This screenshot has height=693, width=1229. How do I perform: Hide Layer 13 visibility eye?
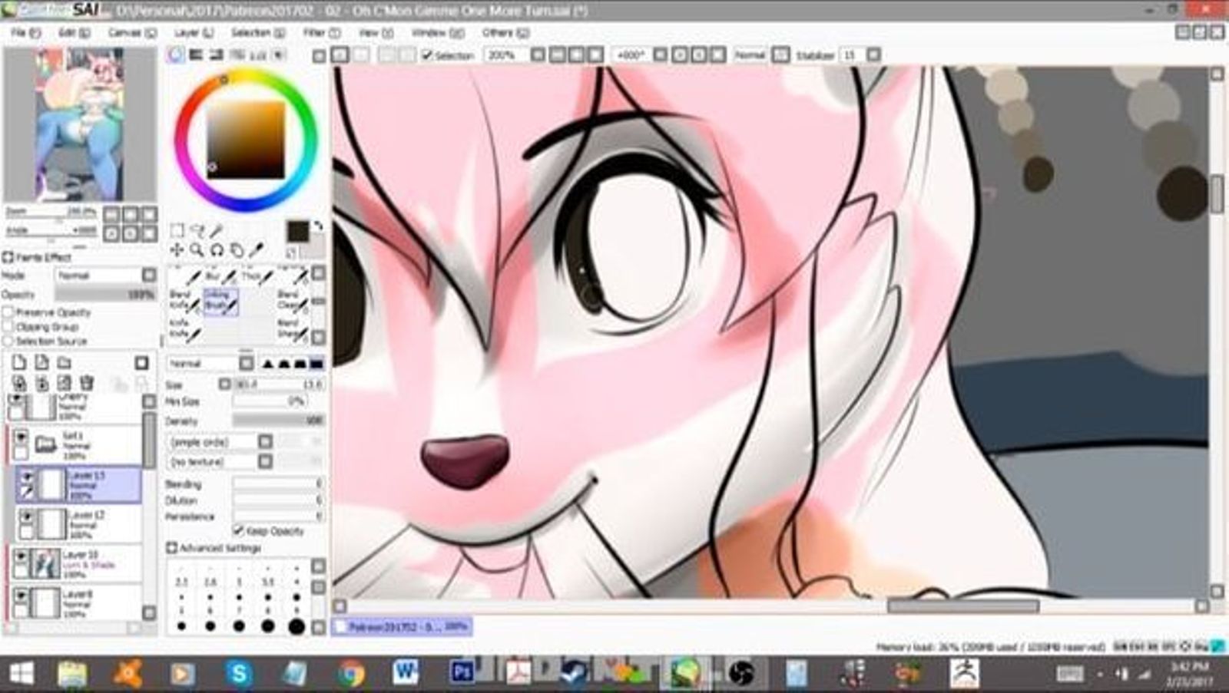click(27, 477)
